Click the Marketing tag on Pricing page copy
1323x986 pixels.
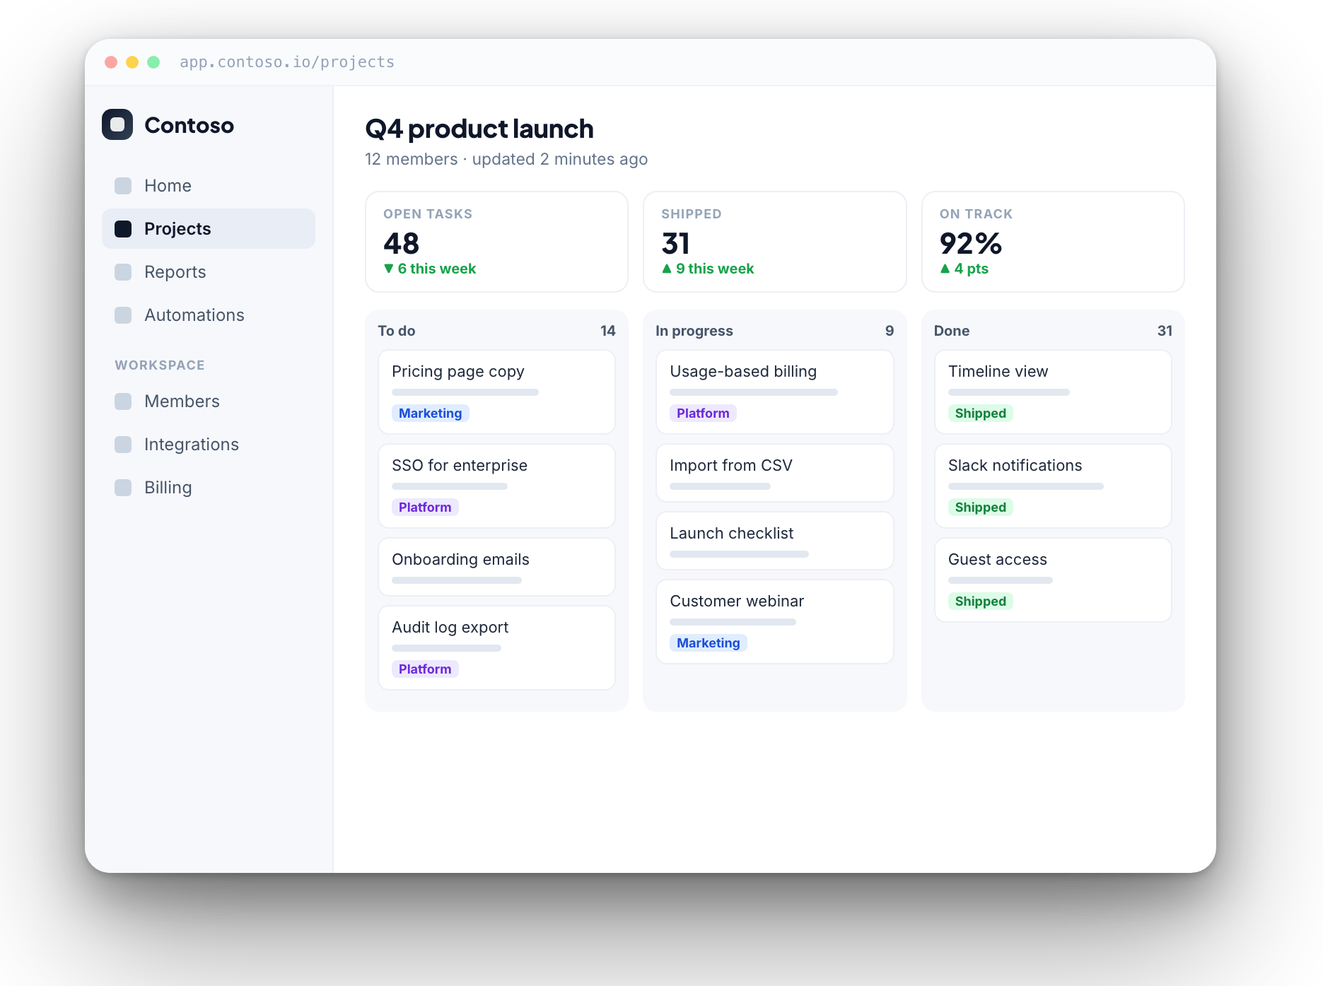point(430,413)
